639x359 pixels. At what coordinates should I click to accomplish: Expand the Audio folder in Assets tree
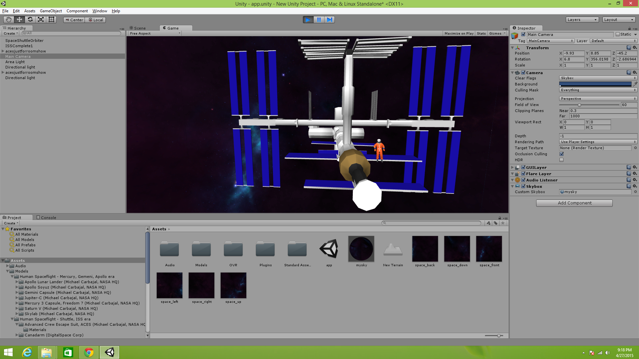pyautogui.click(x=8, y=266)
